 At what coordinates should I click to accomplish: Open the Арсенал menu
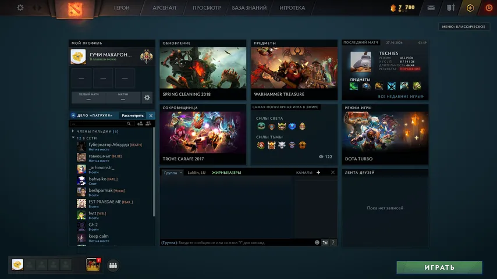pyautogui.click(x=164, y=8)
